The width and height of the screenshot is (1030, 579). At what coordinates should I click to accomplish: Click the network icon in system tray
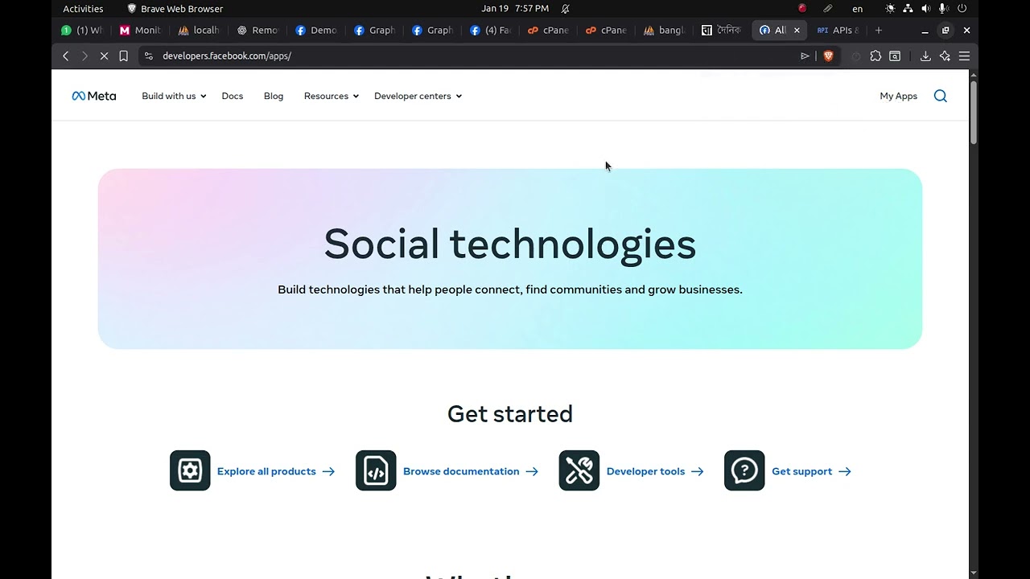[908, 8]
